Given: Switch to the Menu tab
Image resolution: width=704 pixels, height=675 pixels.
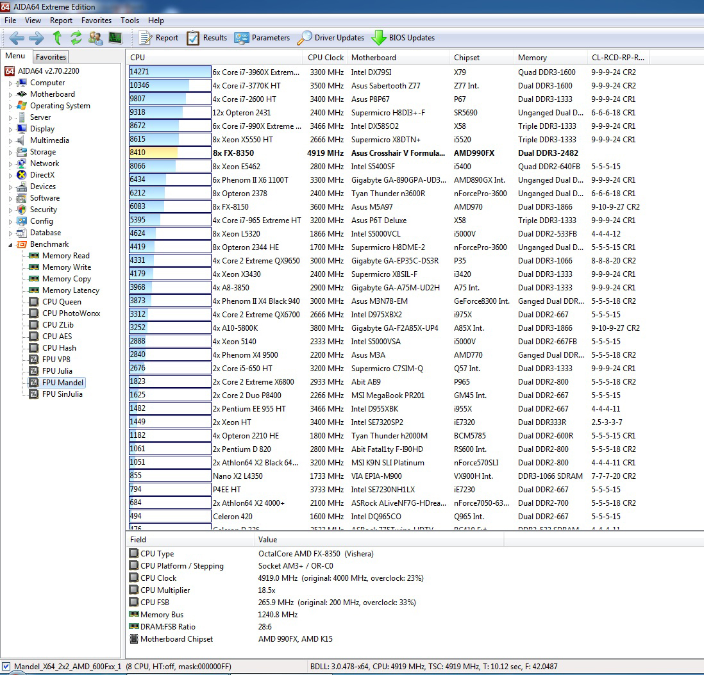Looking at the screenshot, I should point(15,56).
